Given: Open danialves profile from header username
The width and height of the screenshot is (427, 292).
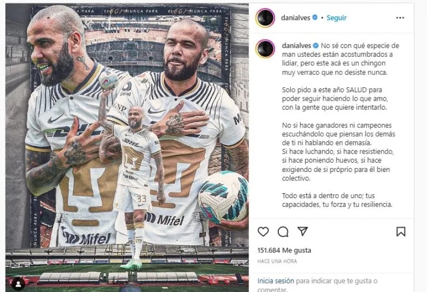Looking at the screenshot, I should coord(295,18).
